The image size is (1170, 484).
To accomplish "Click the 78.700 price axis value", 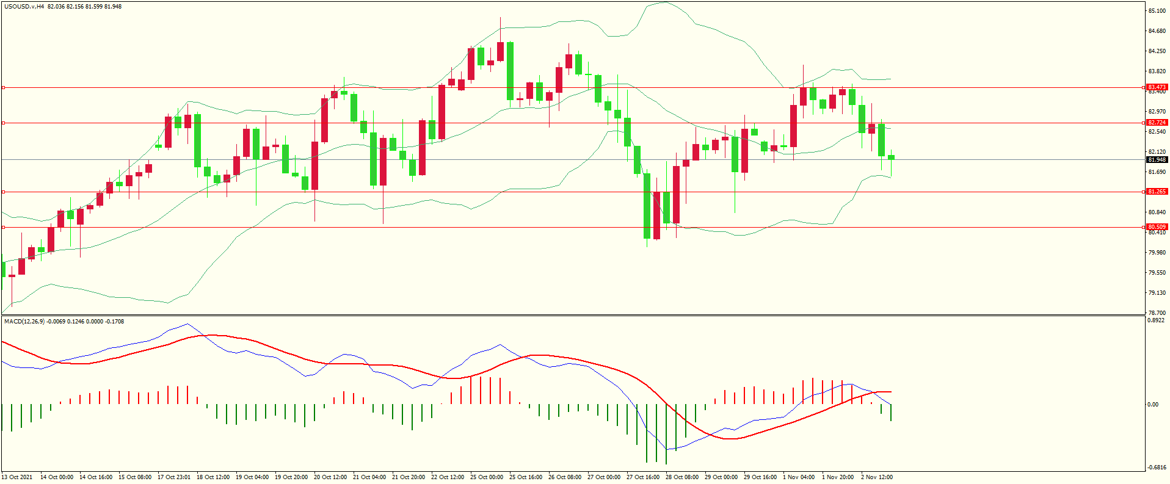I will tap(1157, 313).
